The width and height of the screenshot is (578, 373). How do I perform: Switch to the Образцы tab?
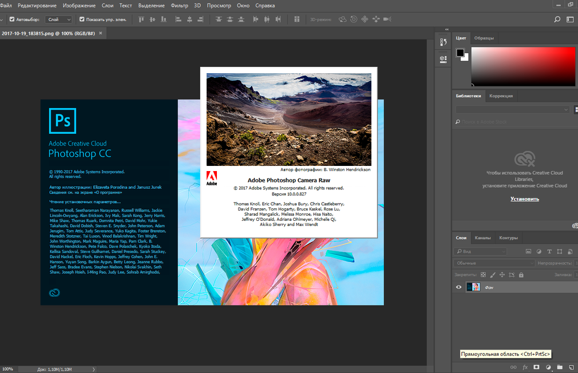point(484,38)
